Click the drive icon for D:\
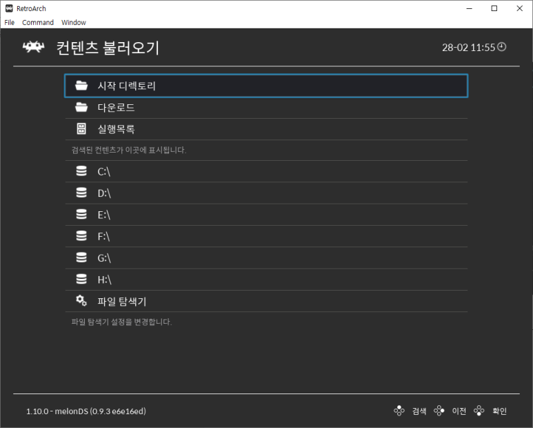Screen dimensions: 533x428 point(81,193)
